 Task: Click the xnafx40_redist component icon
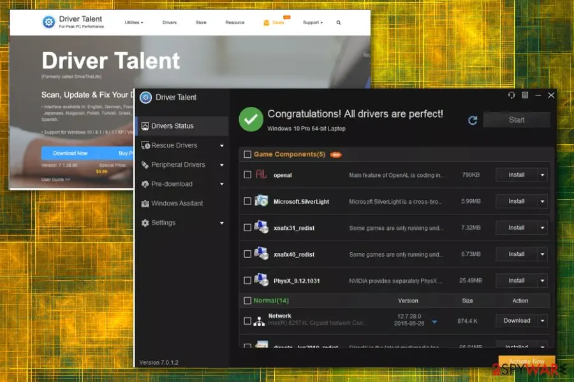[x=261, y=253]
